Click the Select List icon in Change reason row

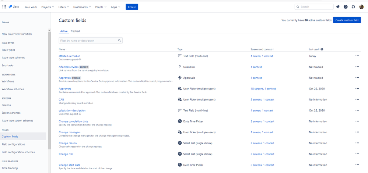pyautogui.click(x=180, y=143)
